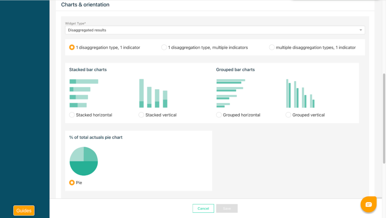386x218 pixels.
Task: Open the chat support bubble icon
Action: click(x=368, y=204)
